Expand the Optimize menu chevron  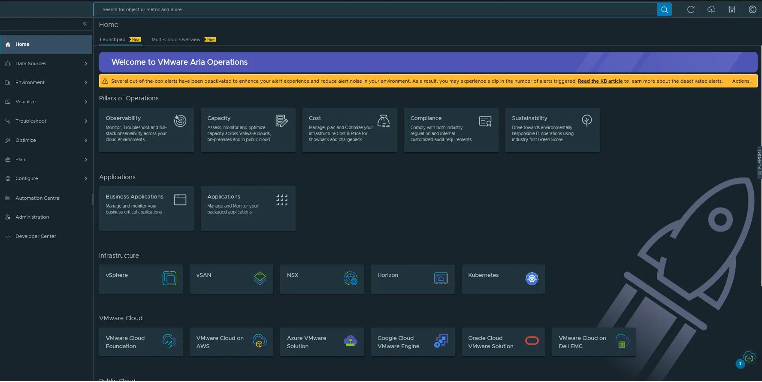(86, 141)
